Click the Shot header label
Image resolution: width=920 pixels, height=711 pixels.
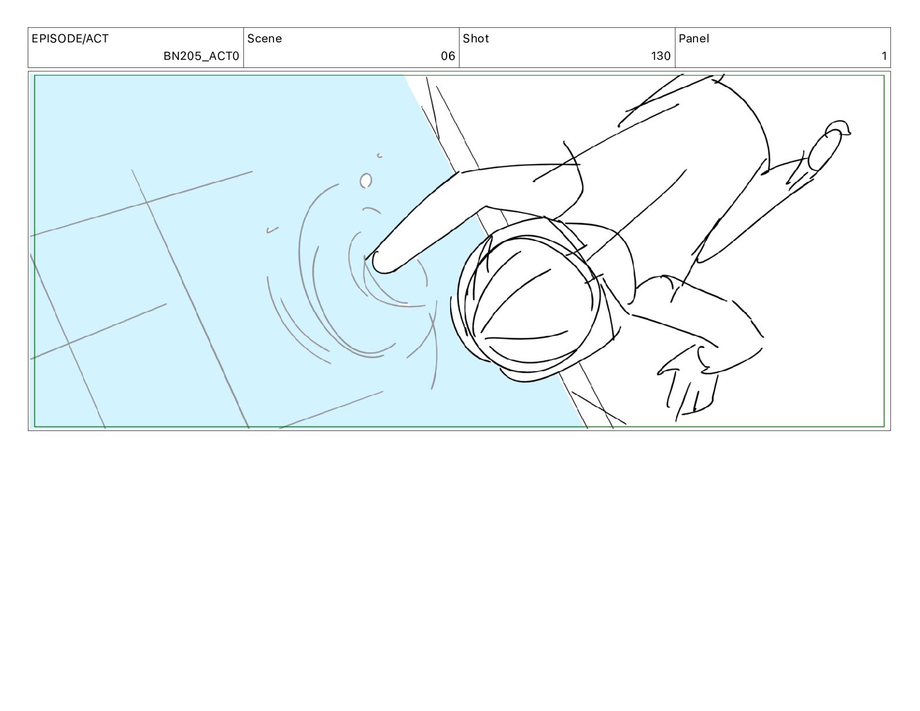click(476, 39)
